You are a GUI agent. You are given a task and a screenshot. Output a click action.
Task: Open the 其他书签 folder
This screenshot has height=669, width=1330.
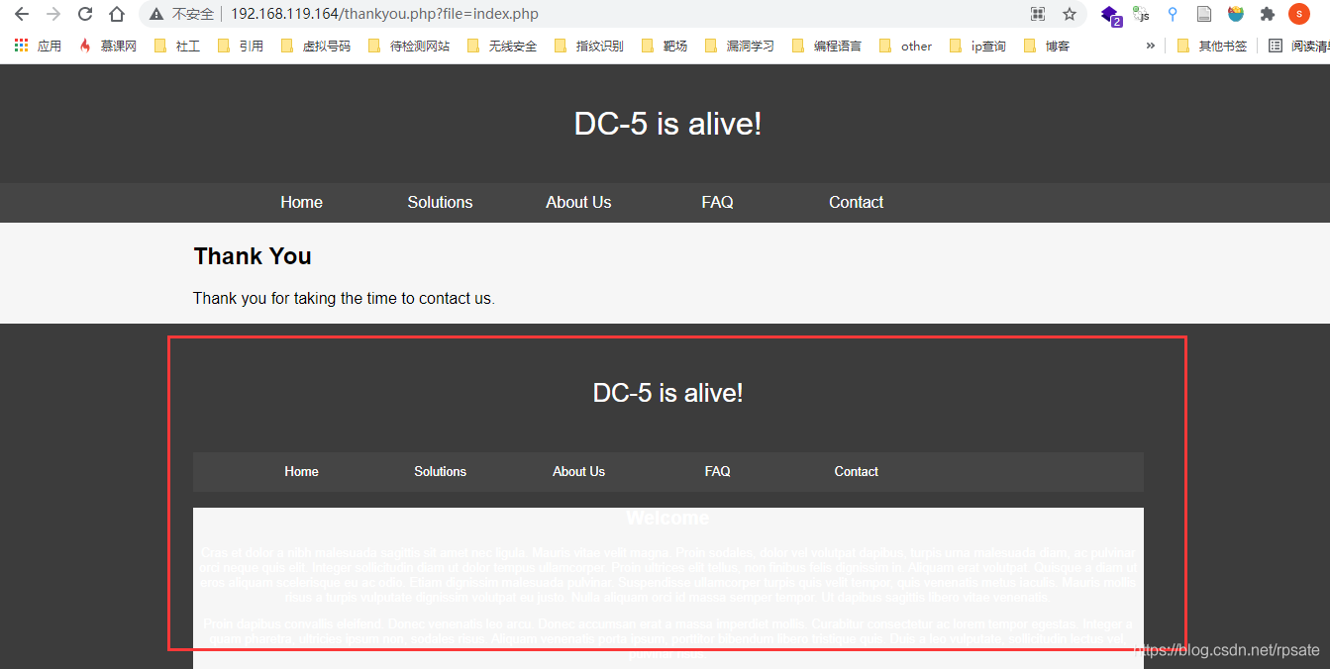point(1212,46)
